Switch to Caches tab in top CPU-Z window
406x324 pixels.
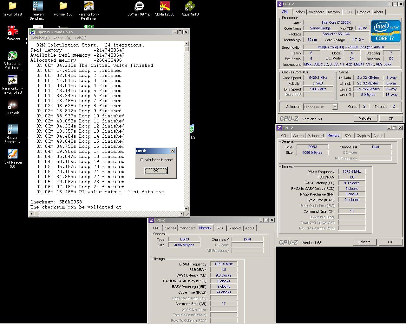(x=299, y=12)
